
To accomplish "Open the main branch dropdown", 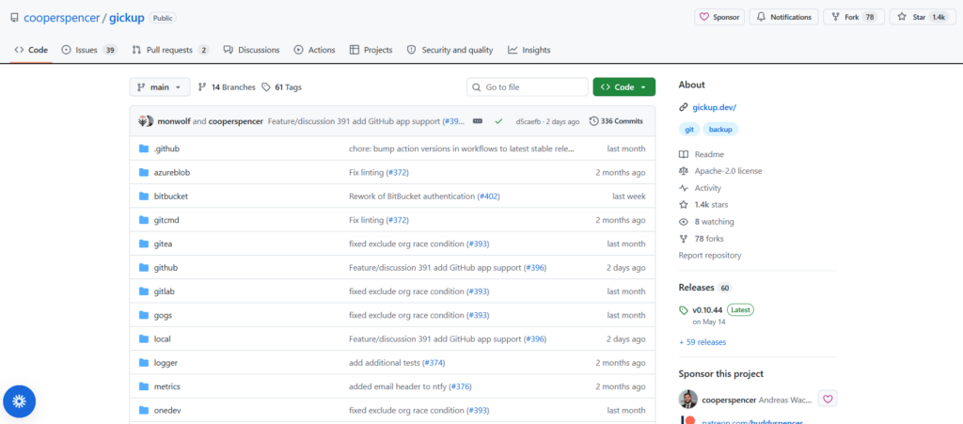I will click(160, 87).
